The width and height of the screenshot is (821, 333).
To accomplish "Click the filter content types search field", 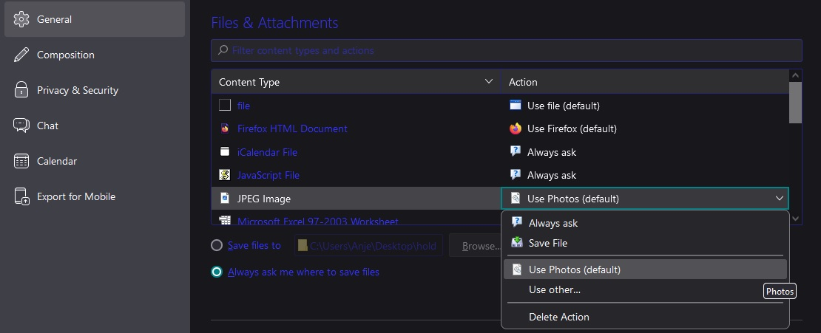I will (506, 50).
